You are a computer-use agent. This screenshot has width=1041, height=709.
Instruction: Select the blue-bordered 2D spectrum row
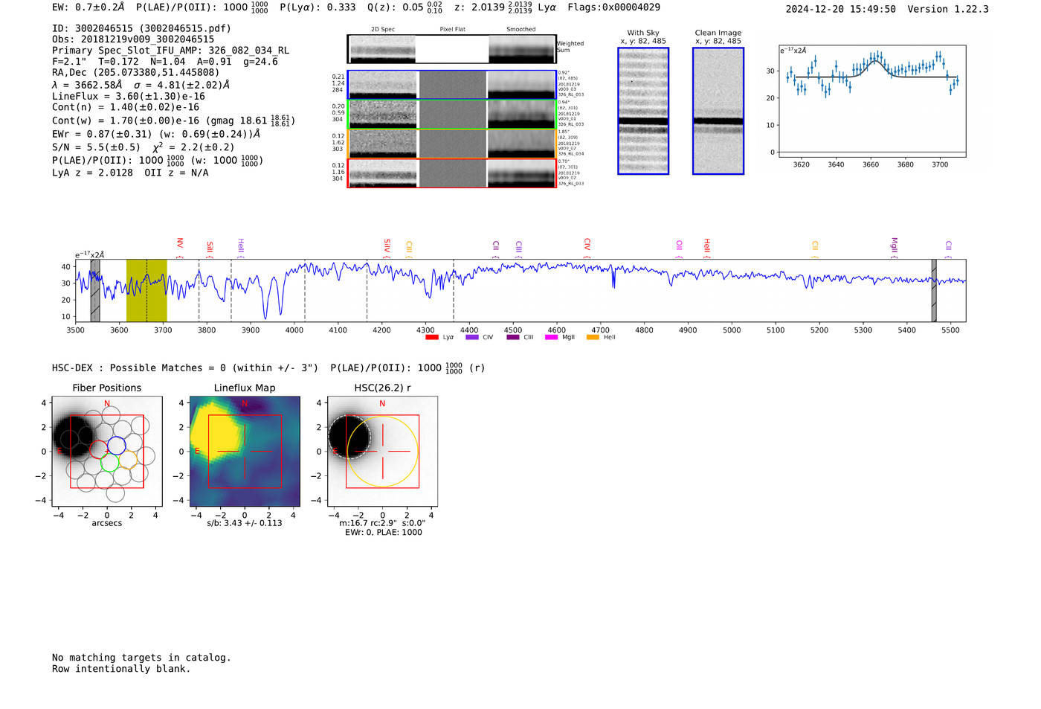[x=451, y=85]
